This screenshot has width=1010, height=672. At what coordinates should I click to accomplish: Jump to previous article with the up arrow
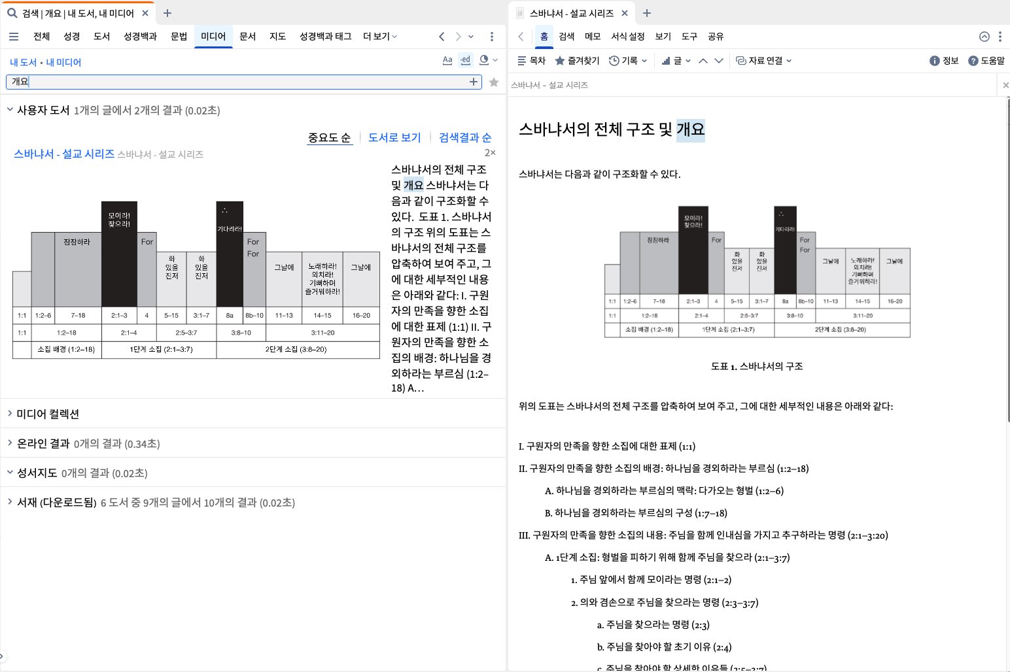[x=703, y=60]
